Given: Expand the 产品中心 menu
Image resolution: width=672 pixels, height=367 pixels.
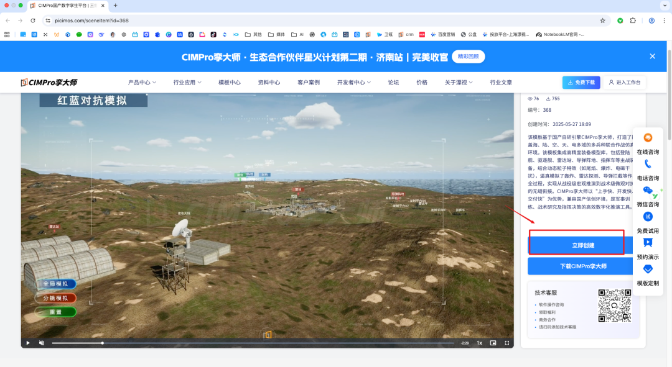Looking at the screenshot, I should click(142, 82).
